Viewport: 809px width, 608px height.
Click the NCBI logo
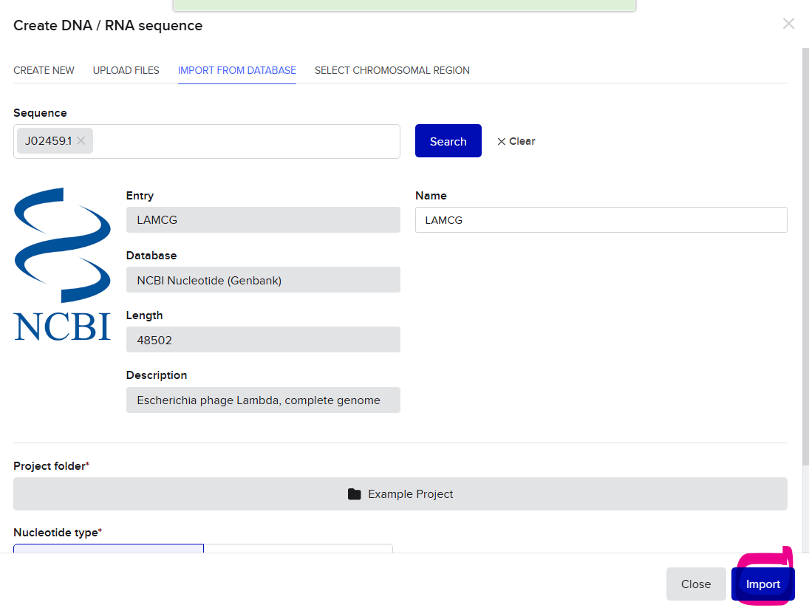tap(62, 264)
